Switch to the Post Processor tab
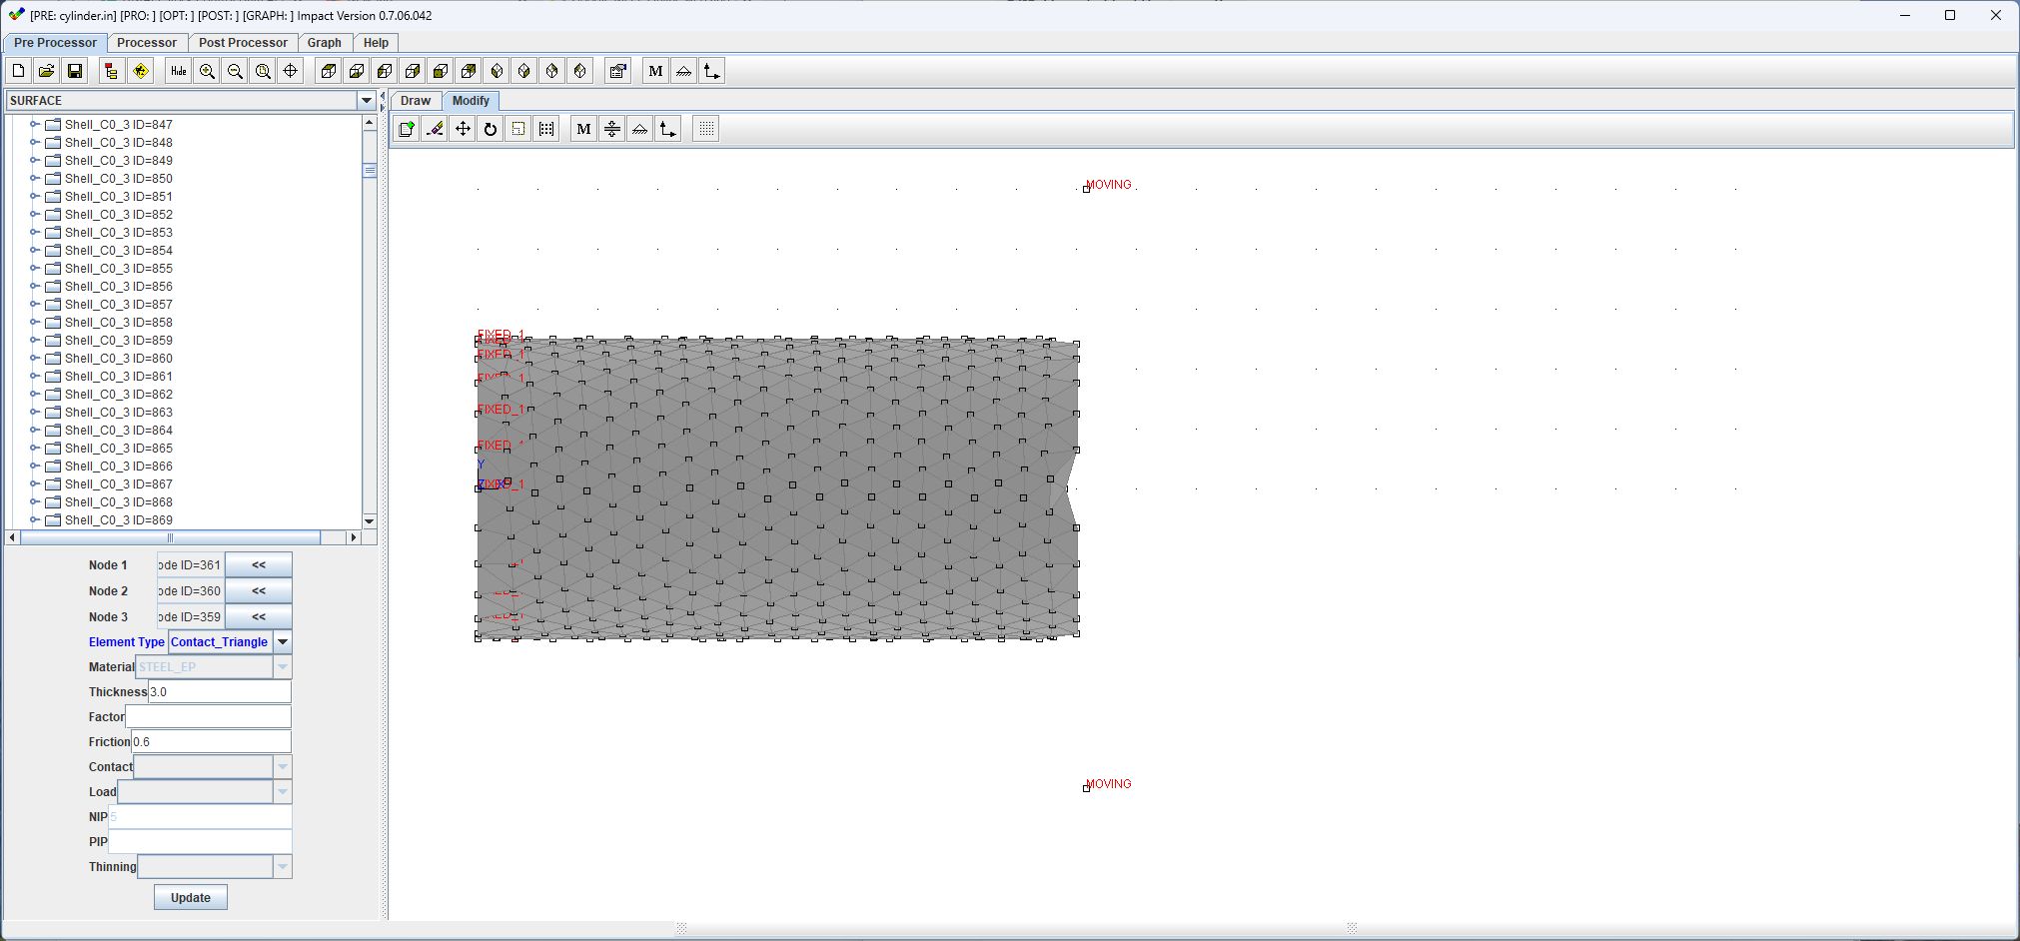The width and height of the screenshot is (2020, 941). tap(243, 43)
